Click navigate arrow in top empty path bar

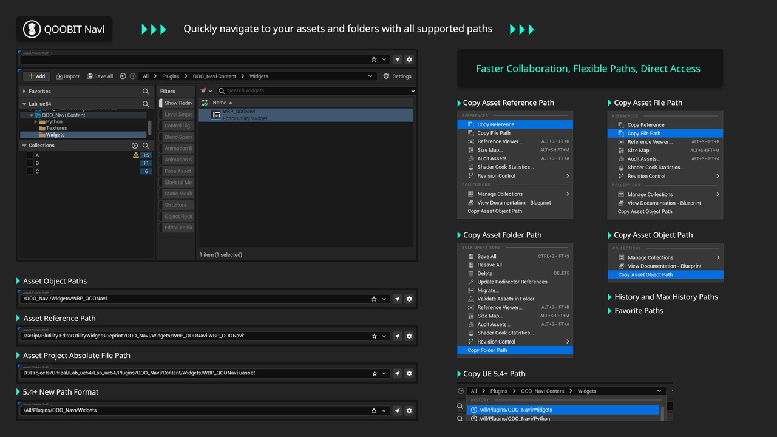397,59
